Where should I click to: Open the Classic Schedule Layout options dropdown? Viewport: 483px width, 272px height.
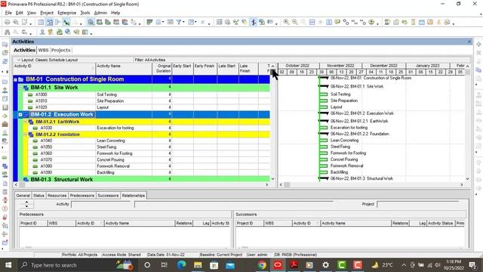click(18, 60)
